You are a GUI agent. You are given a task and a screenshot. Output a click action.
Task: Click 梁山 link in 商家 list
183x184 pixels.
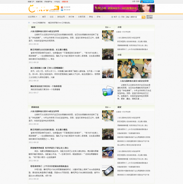pyautogui.click(x=129, y=145)
